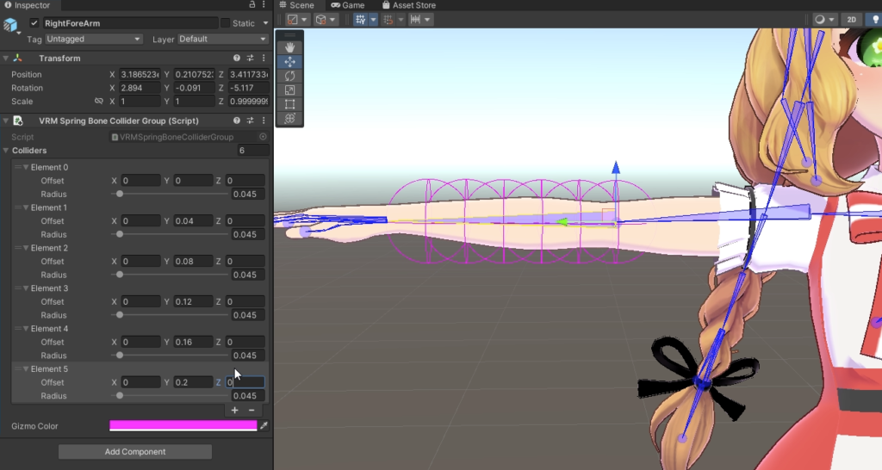Click Element 4 Offset Y field 0.16
882x470 pixels.
[x=192, y=342]
